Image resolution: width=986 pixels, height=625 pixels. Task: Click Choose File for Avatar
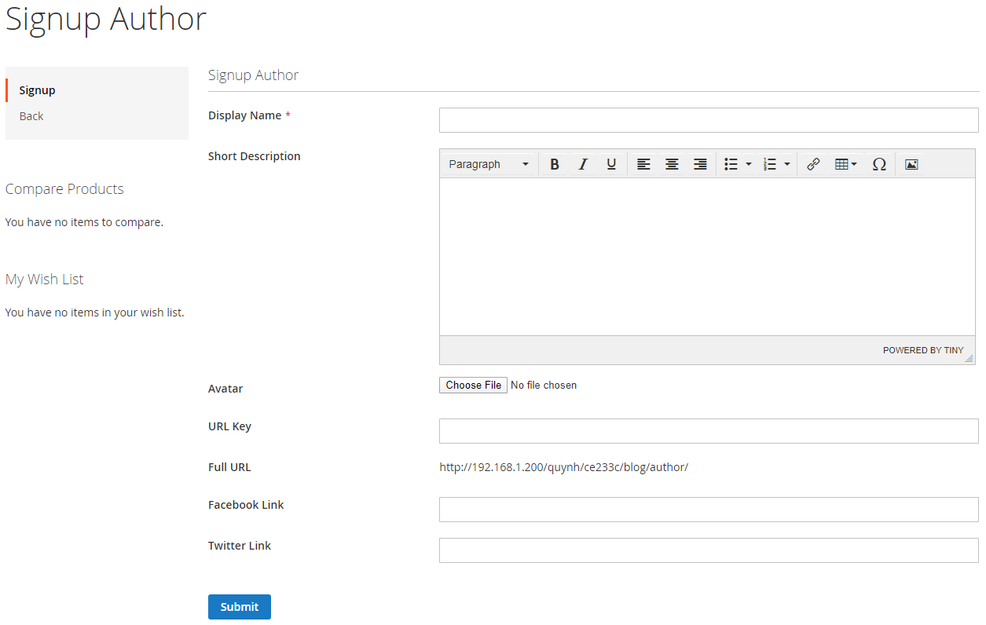tap(473, 385)
